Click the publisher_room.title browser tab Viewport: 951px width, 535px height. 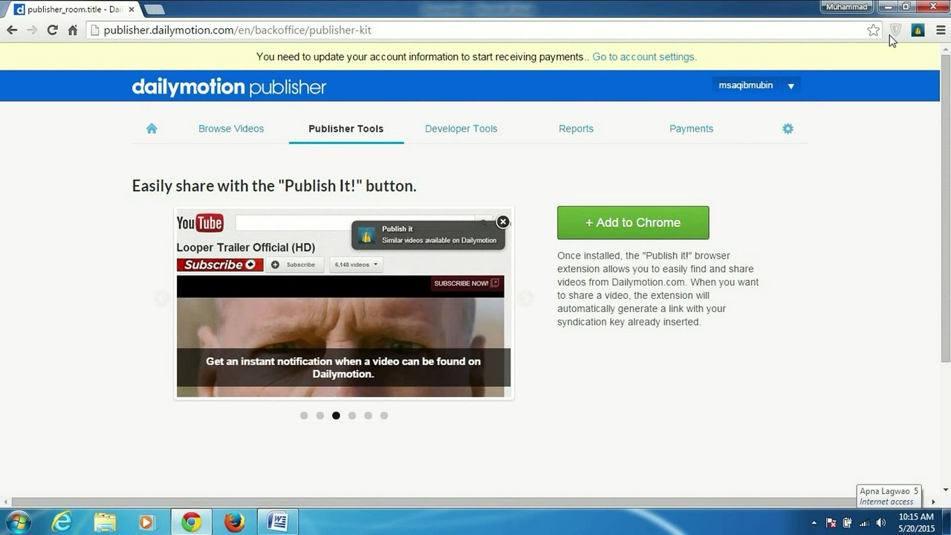[74, 10]
